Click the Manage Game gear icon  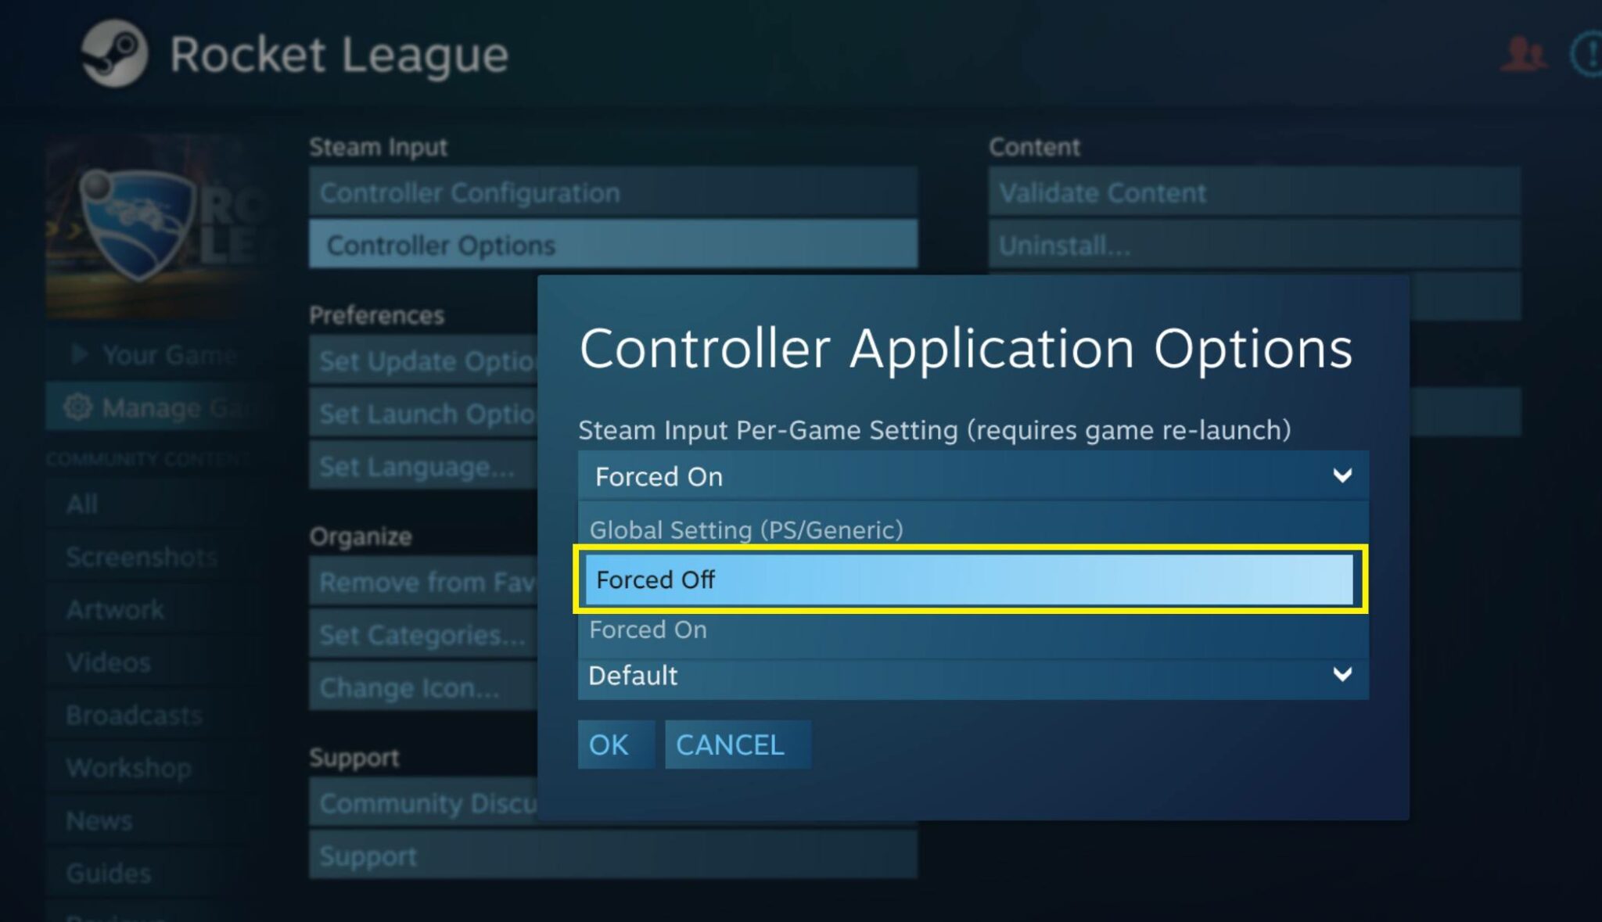[x=78, y=407]
